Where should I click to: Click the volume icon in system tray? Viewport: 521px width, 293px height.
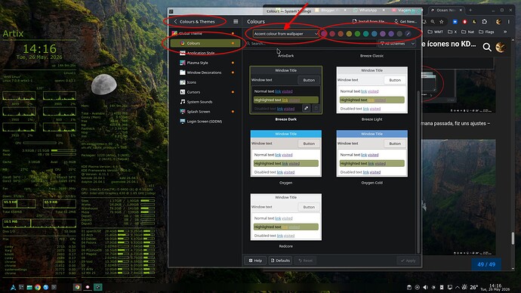tap(425, 288)
